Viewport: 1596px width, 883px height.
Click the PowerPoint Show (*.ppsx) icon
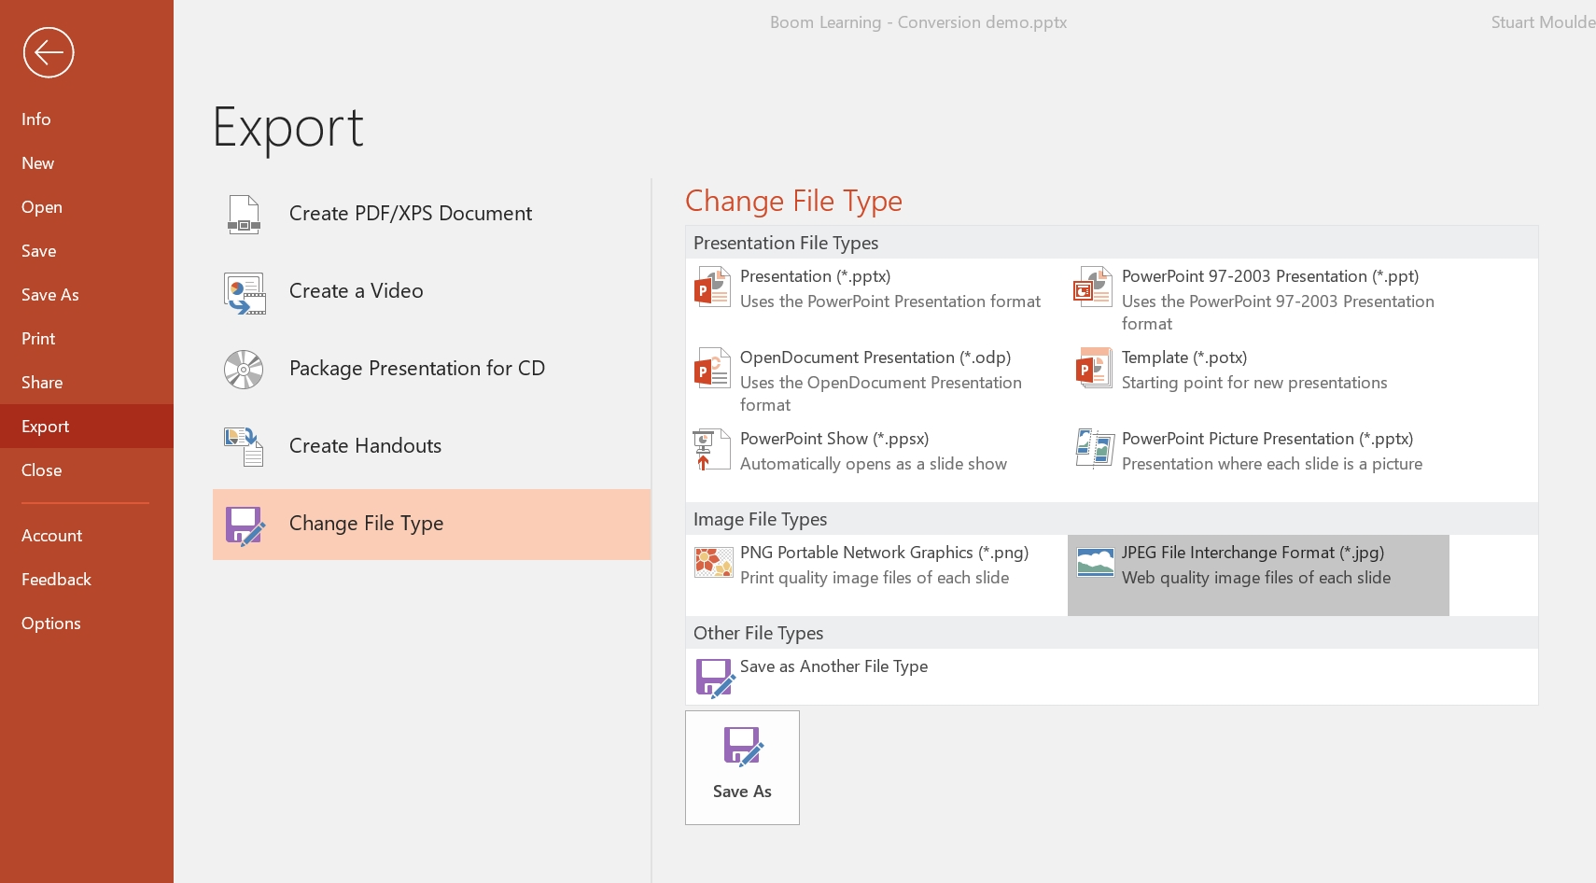point(711,449)
